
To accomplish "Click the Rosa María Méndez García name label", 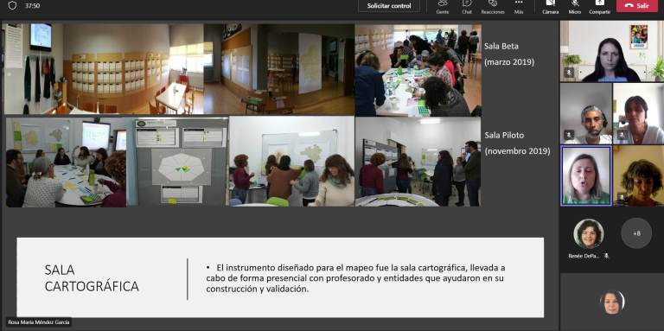I will point(39,321).
